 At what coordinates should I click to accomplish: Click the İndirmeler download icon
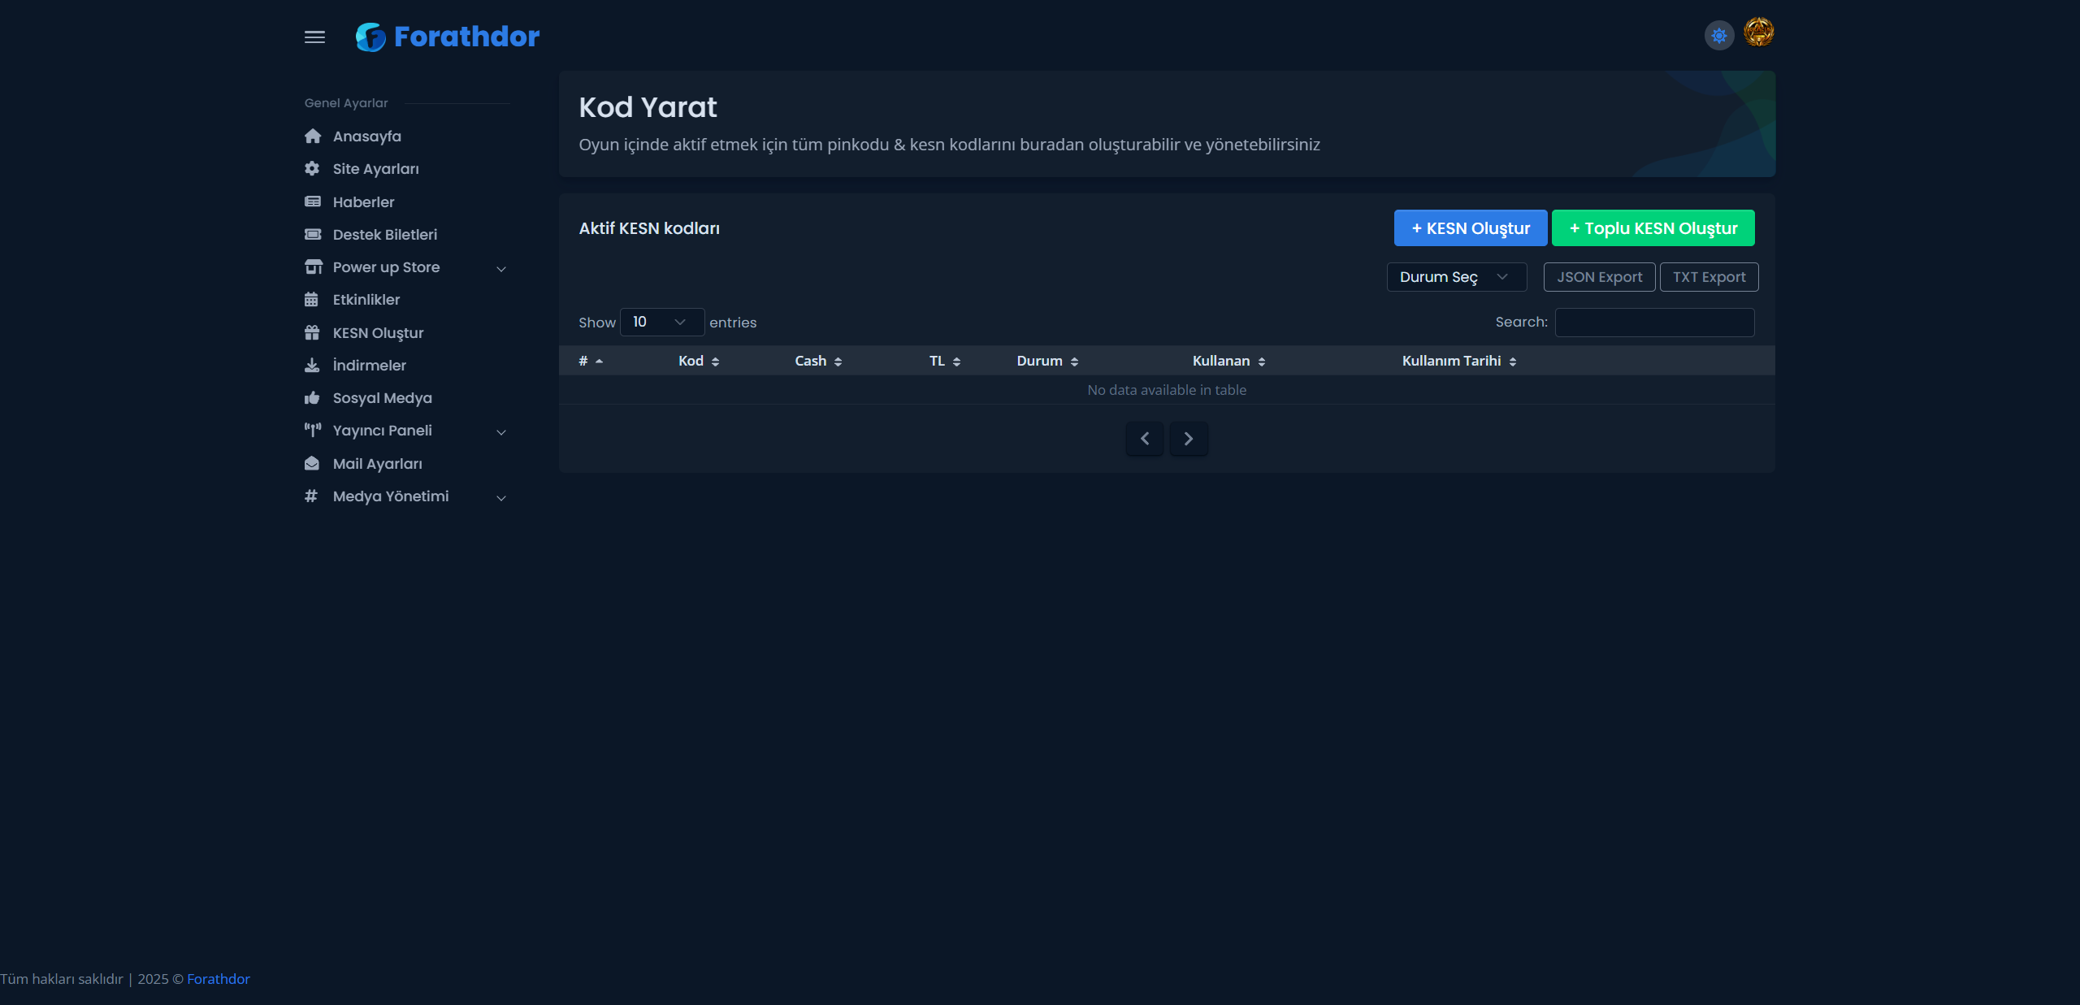coord(312,365)
